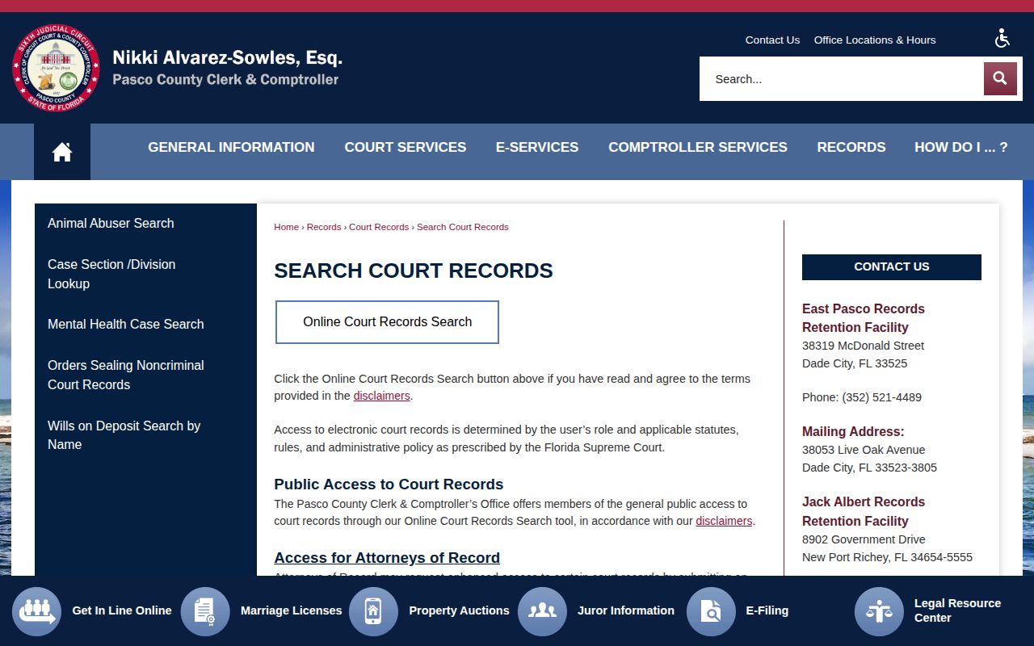Viewport: 1034px width, 646px height.
Task: Click disclaimers link under Public Access heading
Action: click(724, 521)
